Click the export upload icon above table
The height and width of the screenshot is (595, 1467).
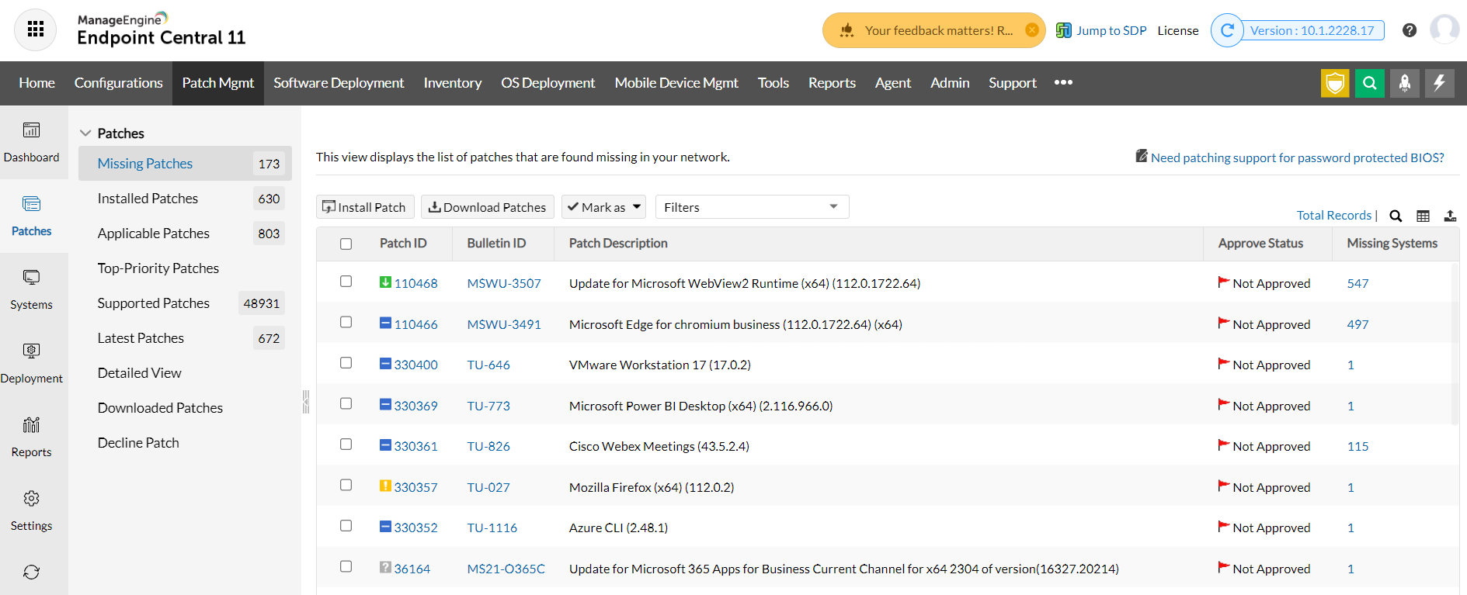(1450, 216)
